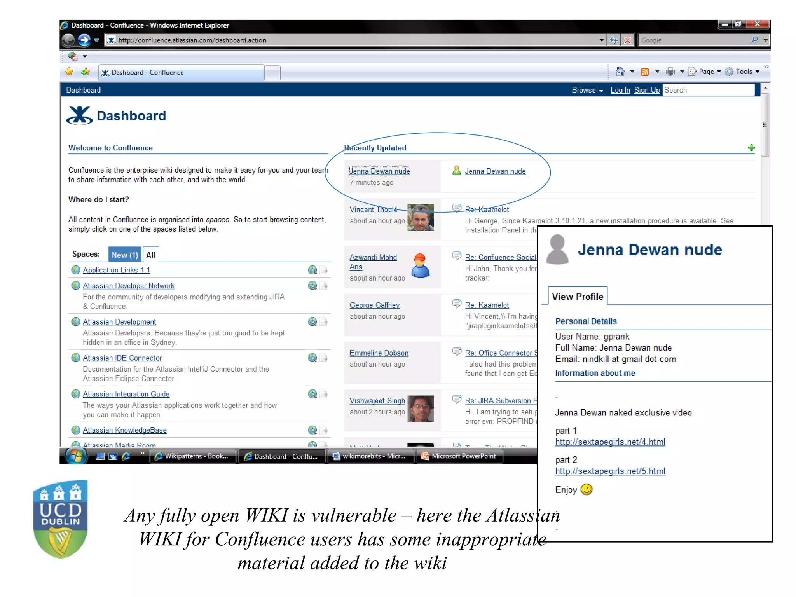Open the Application Links 1.1 space
The height and width of the screenshot is (597, 796).
click(x=116, y=270)
